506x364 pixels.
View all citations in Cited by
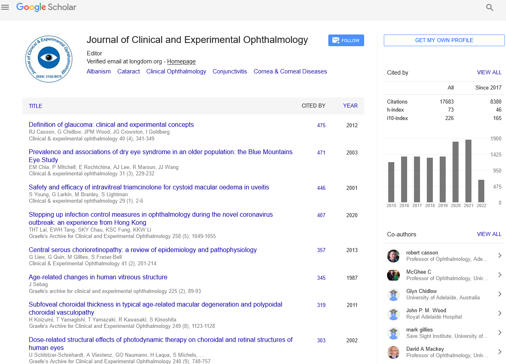pos(489,73)
